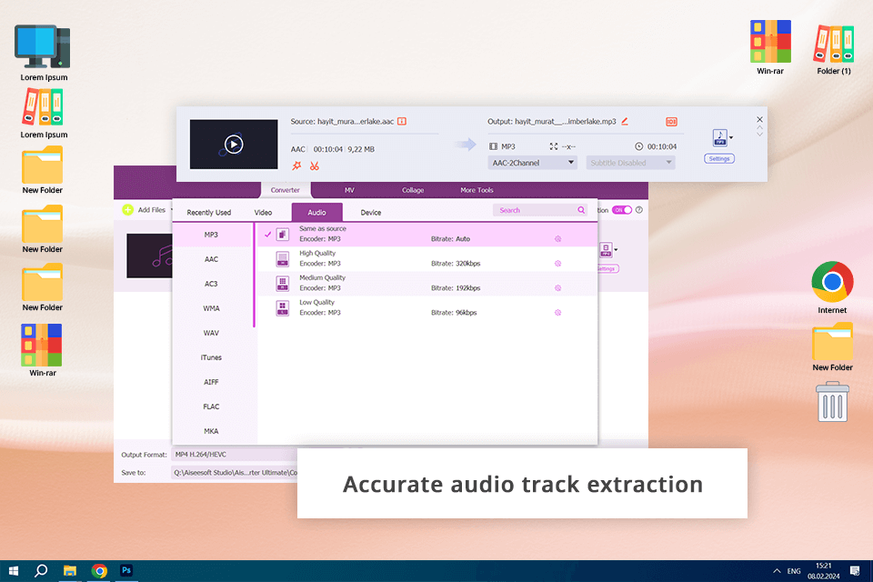Open output format music file icon
This screenshot has height=582, width=873.
click(x=720, y=137)
